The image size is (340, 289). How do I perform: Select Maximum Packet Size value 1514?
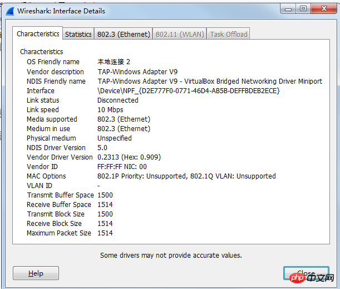105,233
